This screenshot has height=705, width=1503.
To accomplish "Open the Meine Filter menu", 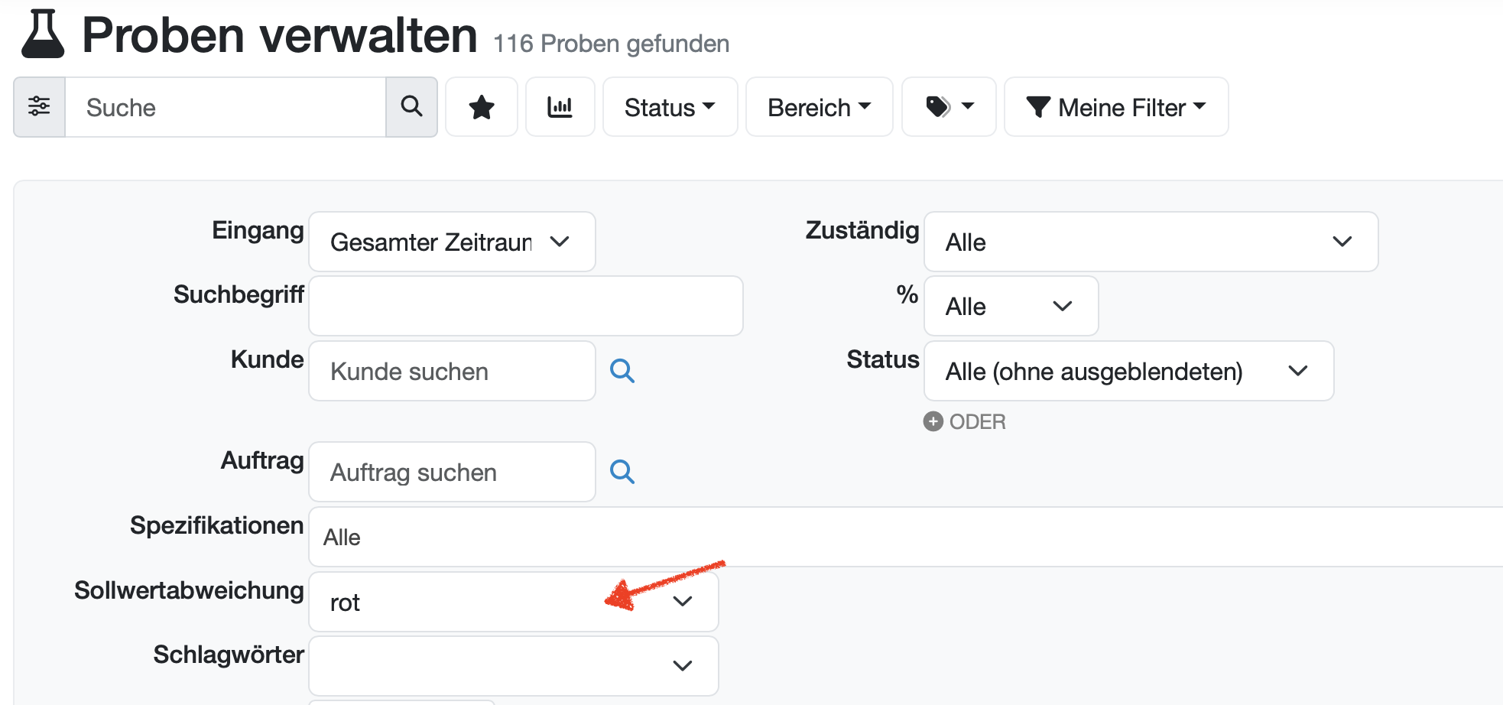I will coord(1115,107).
